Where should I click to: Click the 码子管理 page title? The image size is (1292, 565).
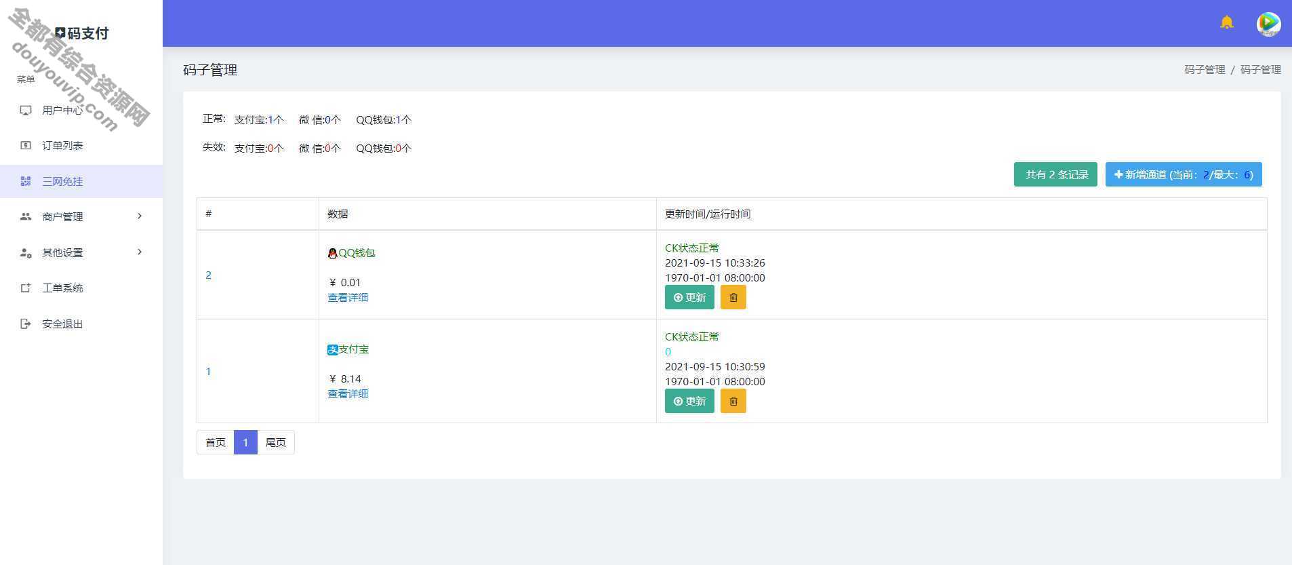pyautogui.click(x=210, y=70)
